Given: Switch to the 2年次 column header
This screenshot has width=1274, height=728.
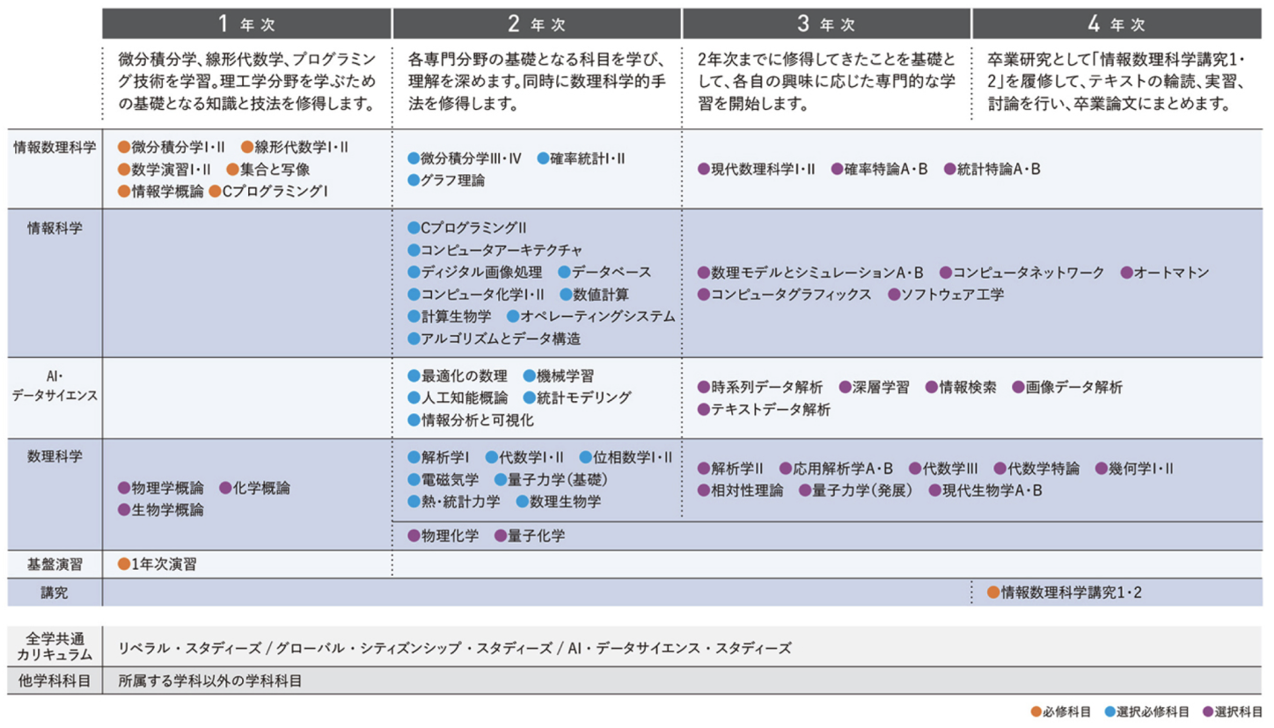Looking at the screenshot, I should (x=537, y=23).
